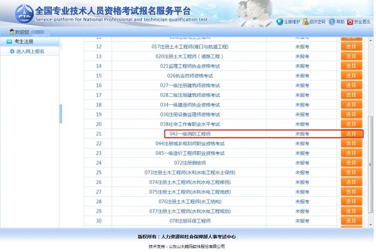Screen dimensions: 376x252
Task: Click the scroll up arrow of exam list
Action: [x=370, y=41]
